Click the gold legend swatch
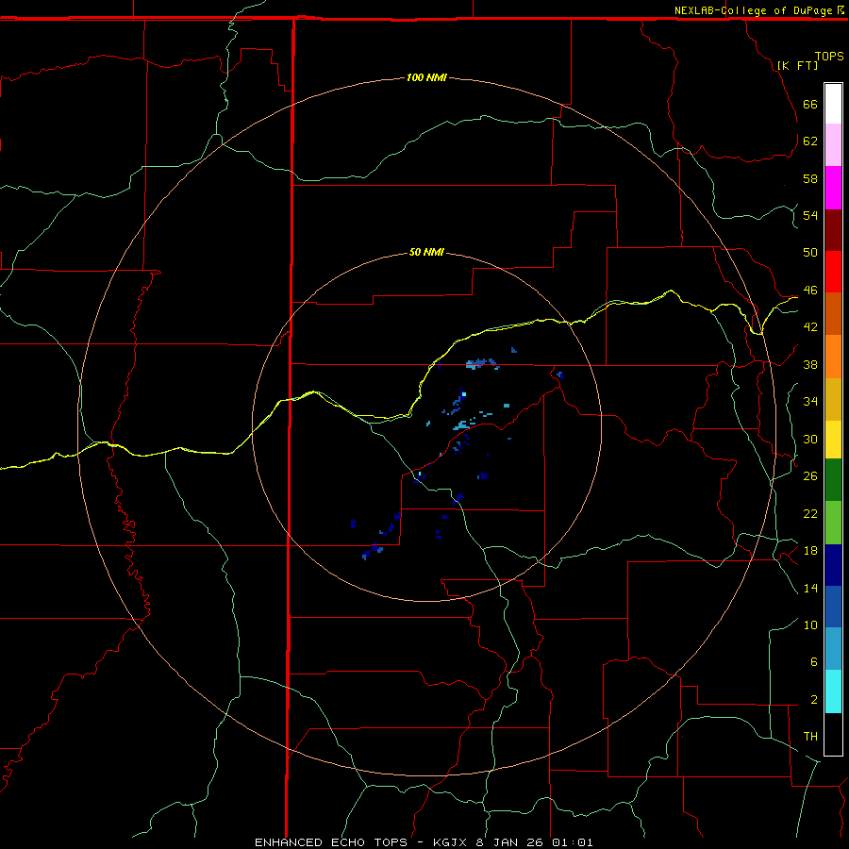The image size is (849, 849). (x=833, y=399)
